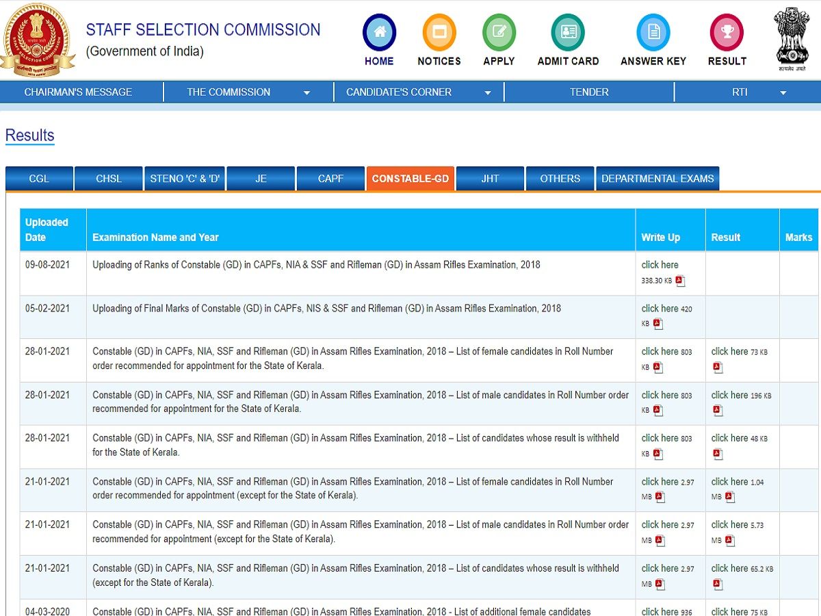Open CHAIRMAN'S MESSAGE menu item
Screen dimensions: 821x616
click(x=78, y=92)
